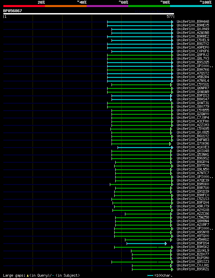215x278 pixels.
Task: Select the UniRef100_A7QST2 label
Action: [193, 73]
